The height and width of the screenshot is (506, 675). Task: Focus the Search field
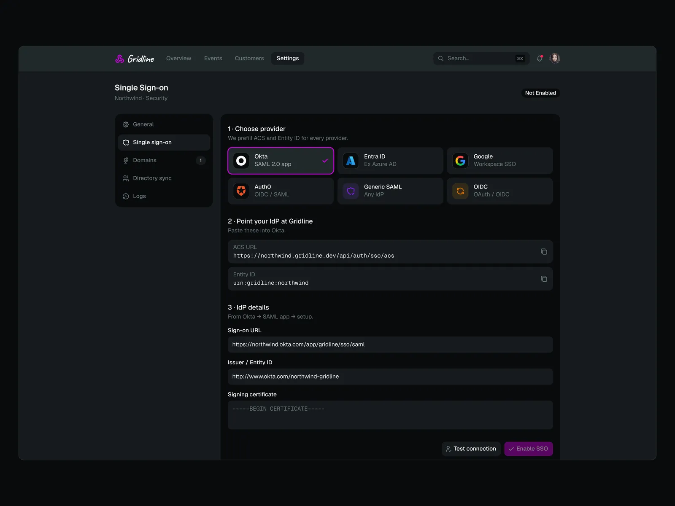tap(481, 59)
